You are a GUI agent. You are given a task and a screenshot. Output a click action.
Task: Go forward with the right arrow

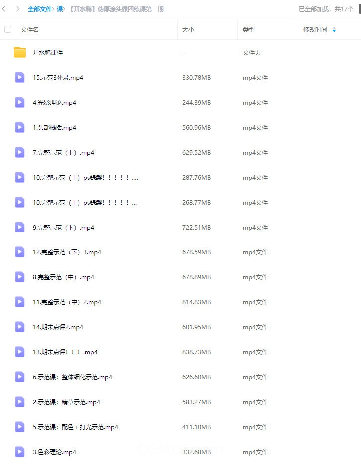click(18, 9)
